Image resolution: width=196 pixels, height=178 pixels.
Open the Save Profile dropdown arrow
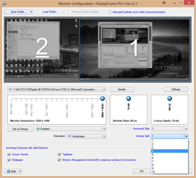(31, 12)
